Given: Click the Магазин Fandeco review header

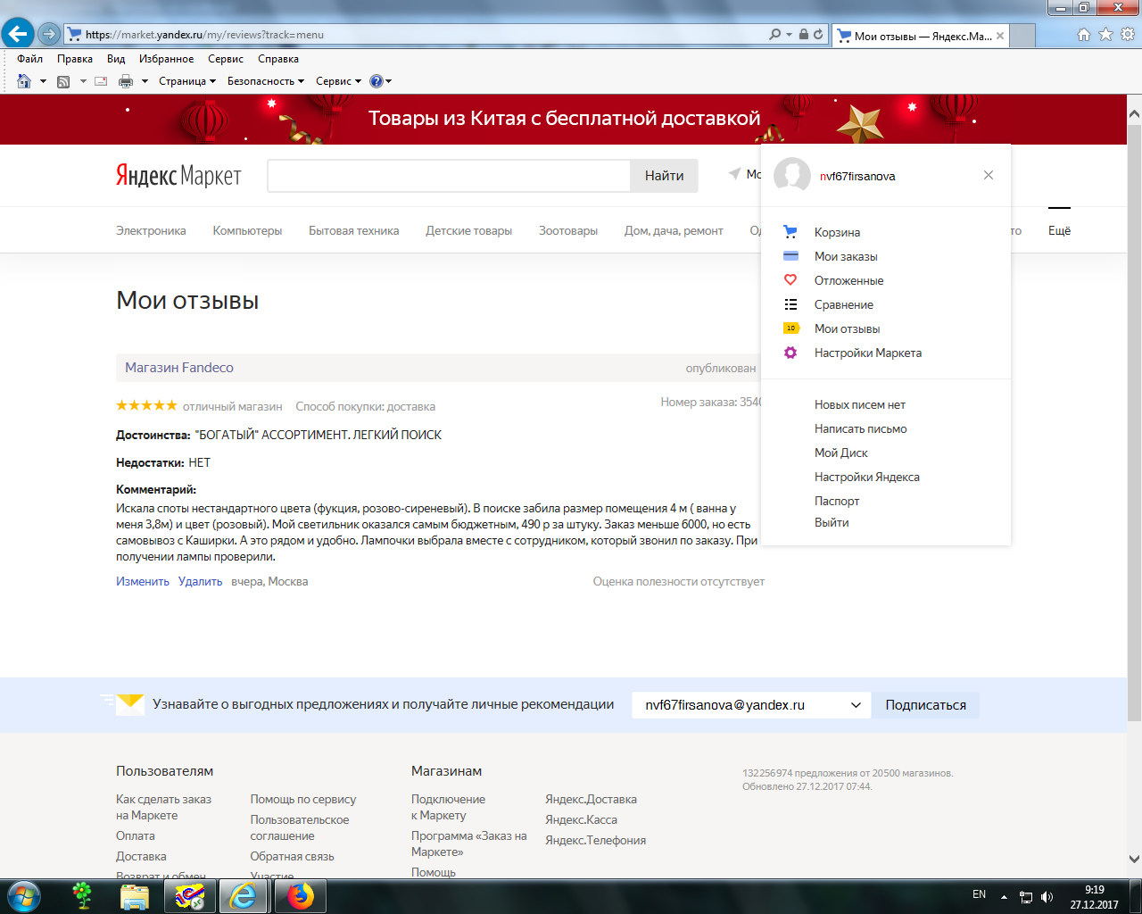Looking at the screenshot, I should click(x=179, y=368).
